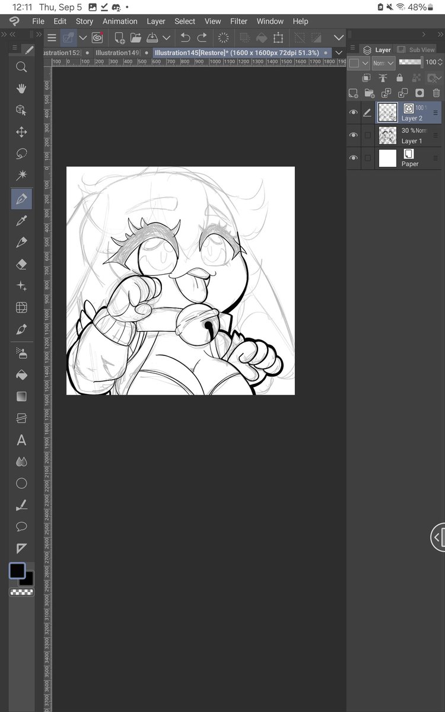Viewport: 445px width, 712px height.
Task: Open the Filter menu
Action: [239, 21]
